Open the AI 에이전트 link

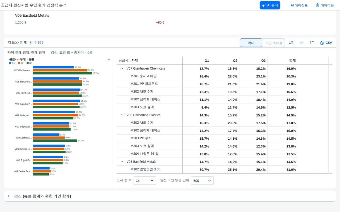(x=299, y=5)
